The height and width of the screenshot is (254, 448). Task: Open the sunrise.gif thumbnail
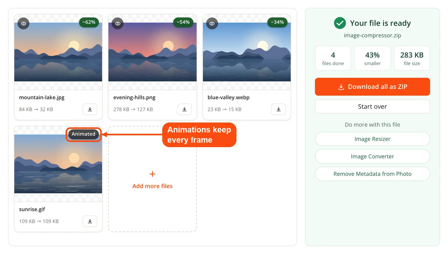(x=58, y=164)
